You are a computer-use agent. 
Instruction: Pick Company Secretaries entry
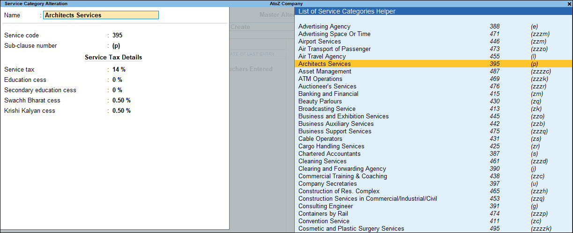[x=433, y=183]
